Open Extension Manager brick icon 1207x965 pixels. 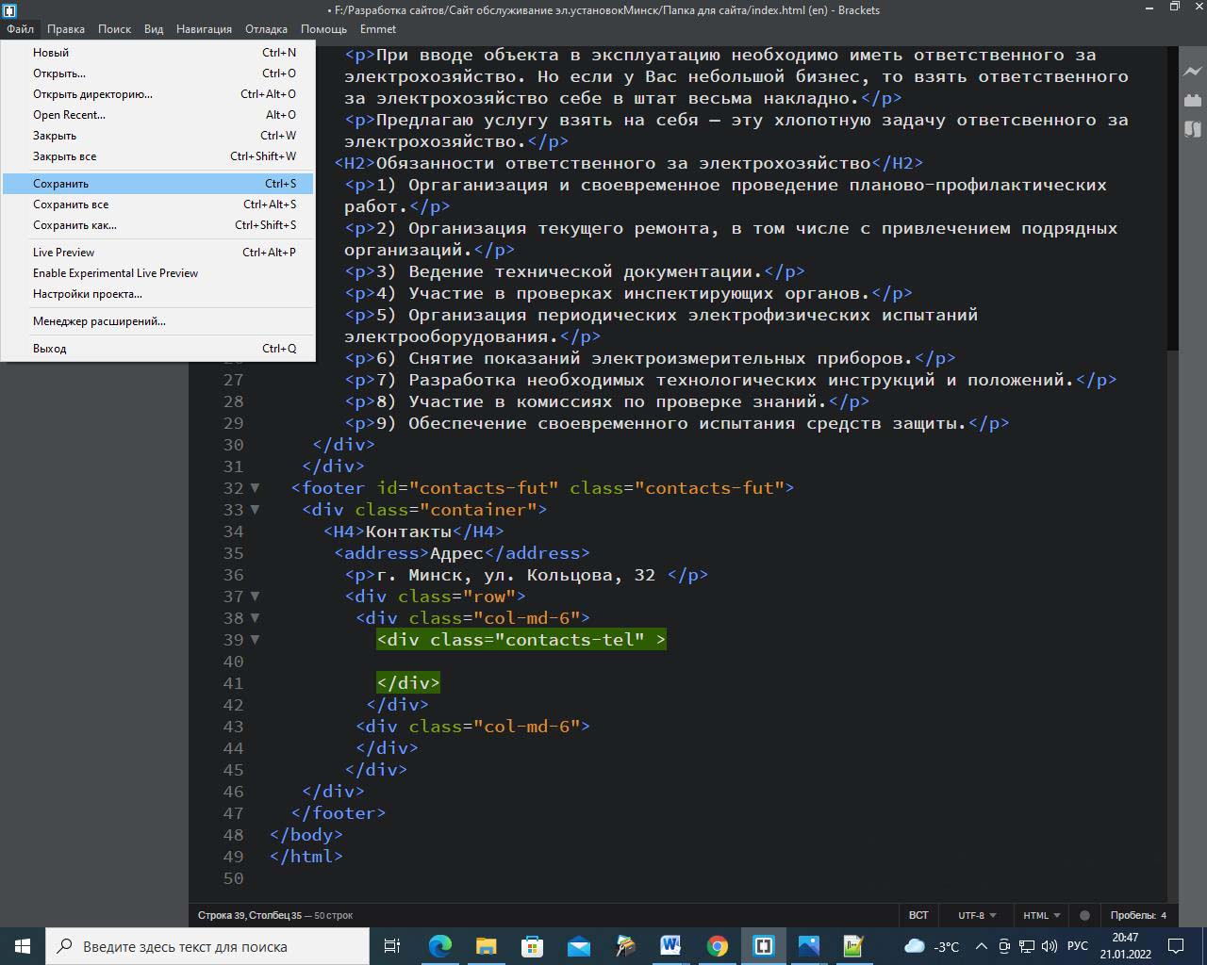tap(1192, 100)
